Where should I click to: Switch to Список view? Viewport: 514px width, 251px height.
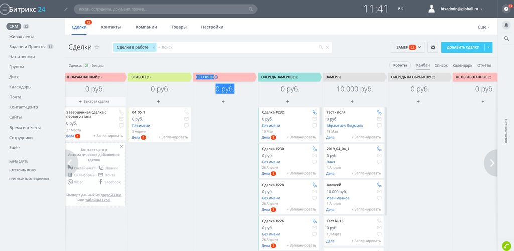(441, 66)
